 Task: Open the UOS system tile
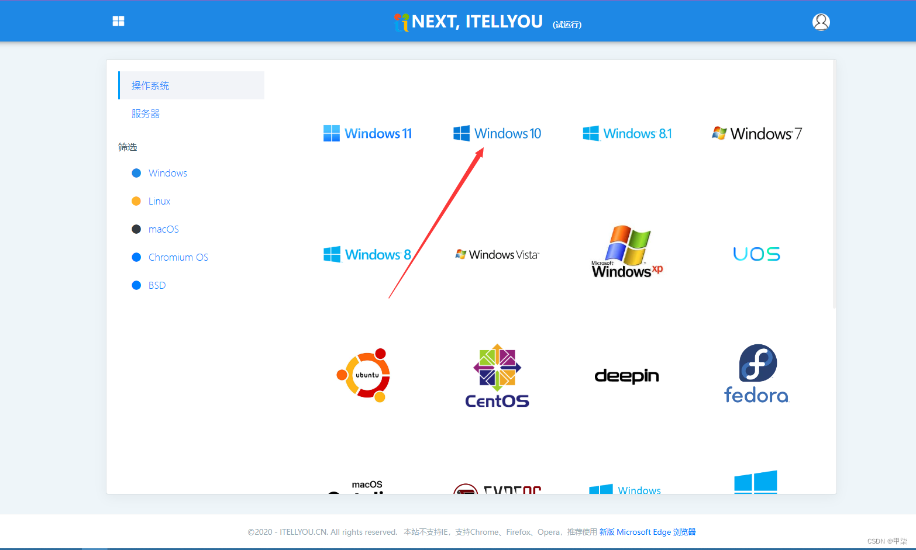(x=757, y=254)
